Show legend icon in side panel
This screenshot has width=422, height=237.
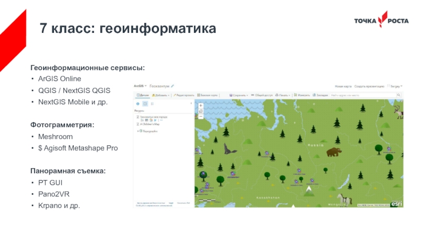tap(152, 104)
